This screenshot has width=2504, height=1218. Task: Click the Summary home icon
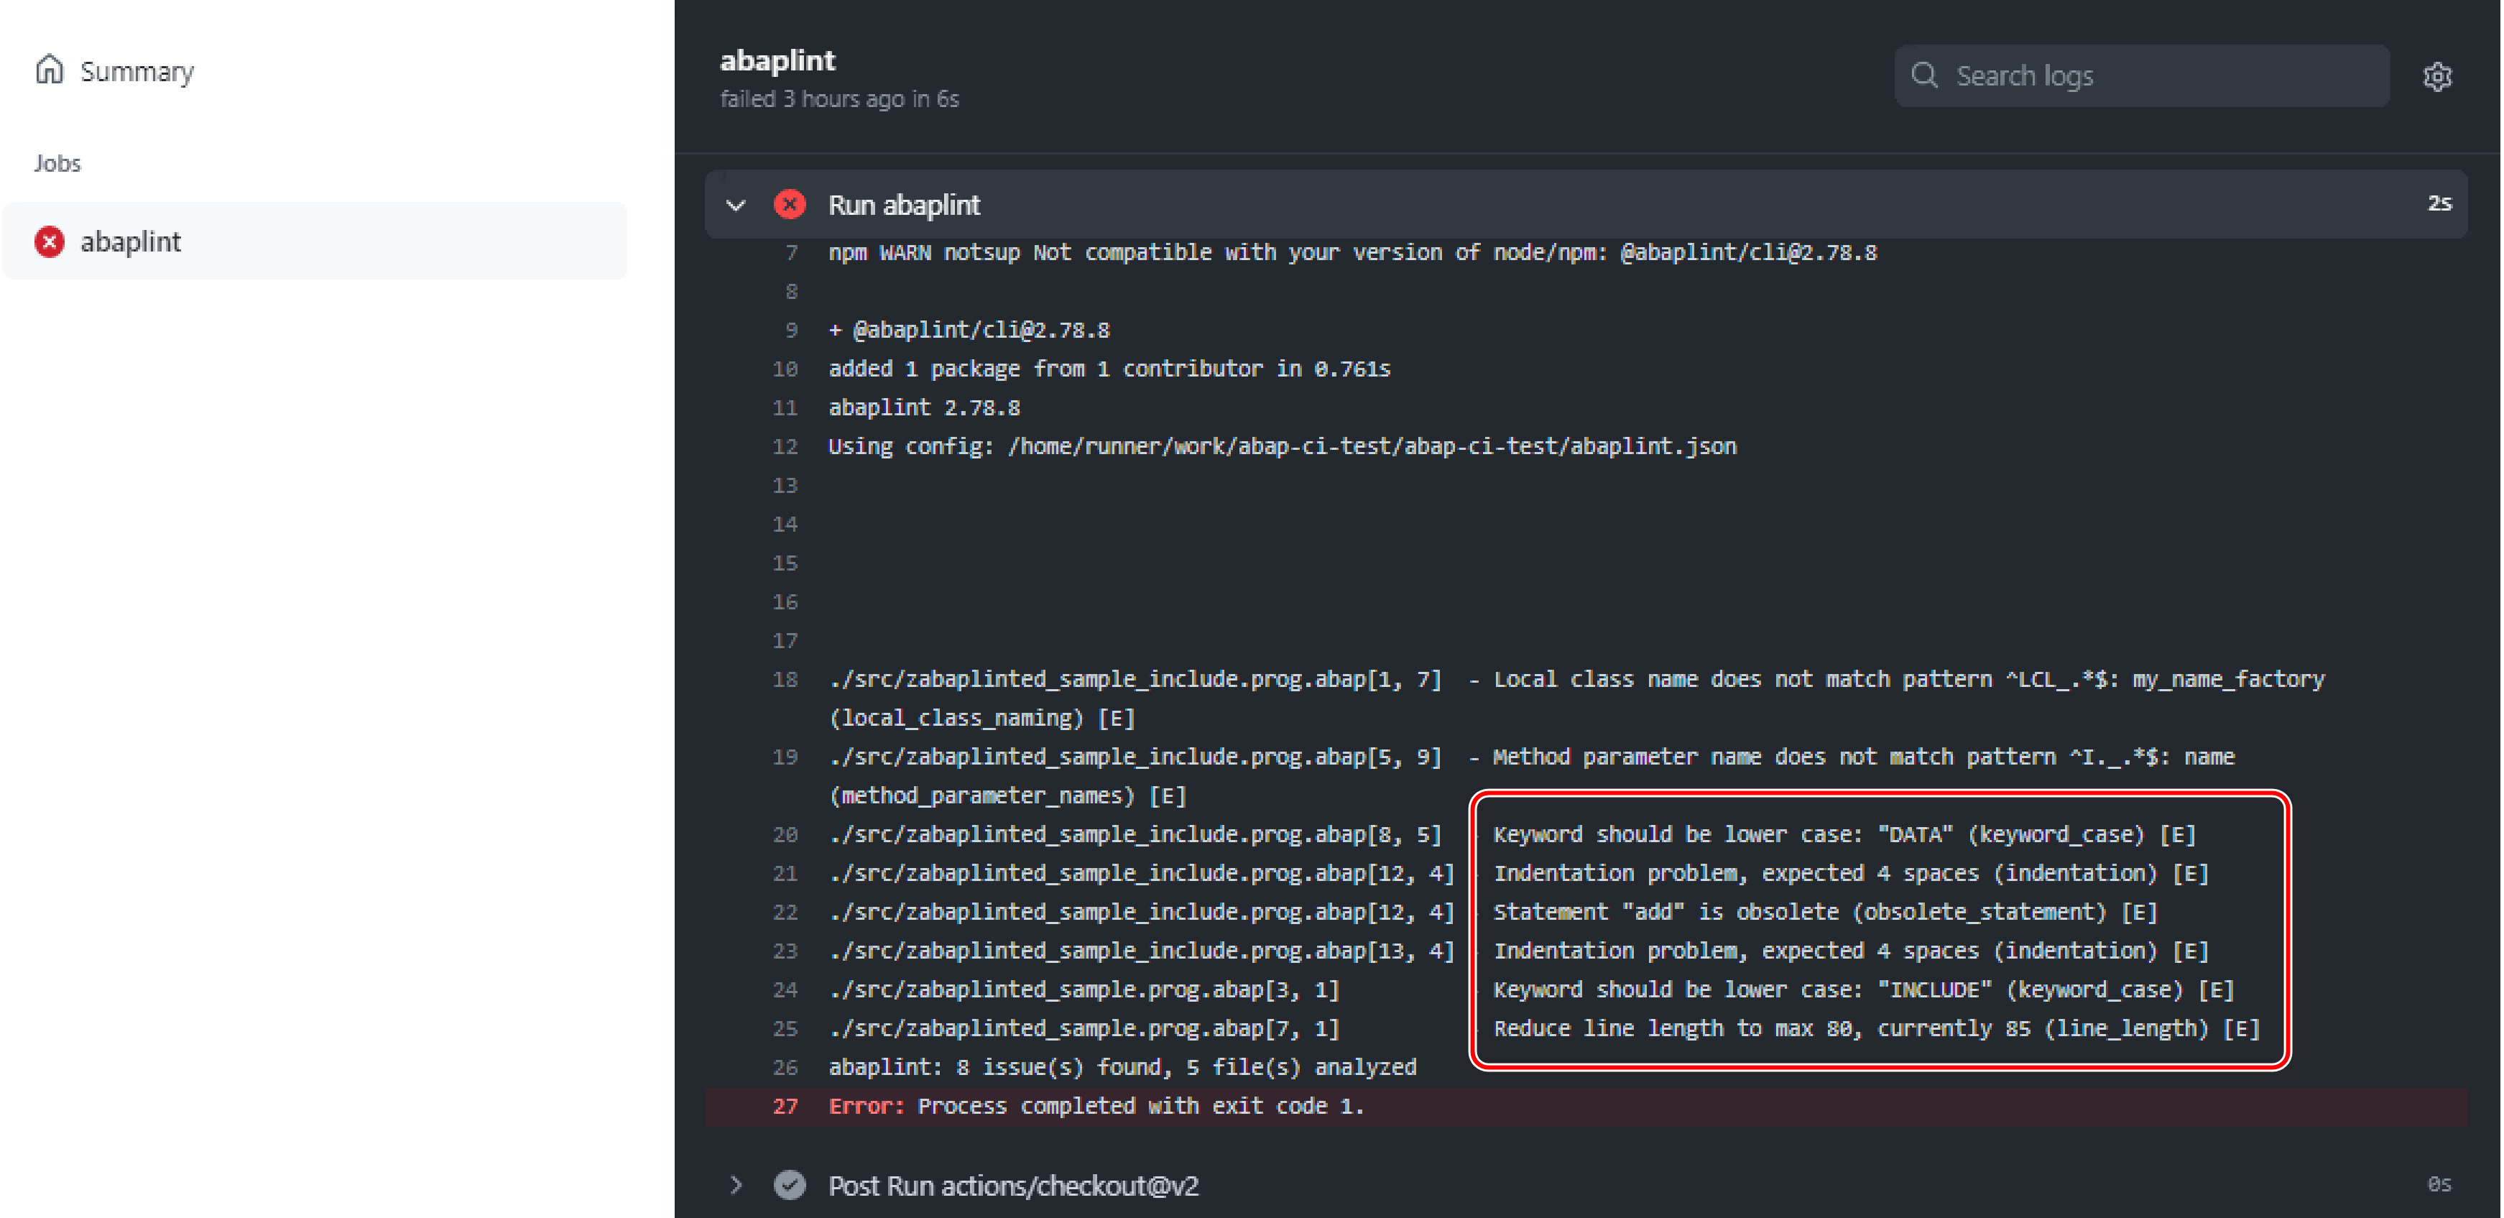50,70
